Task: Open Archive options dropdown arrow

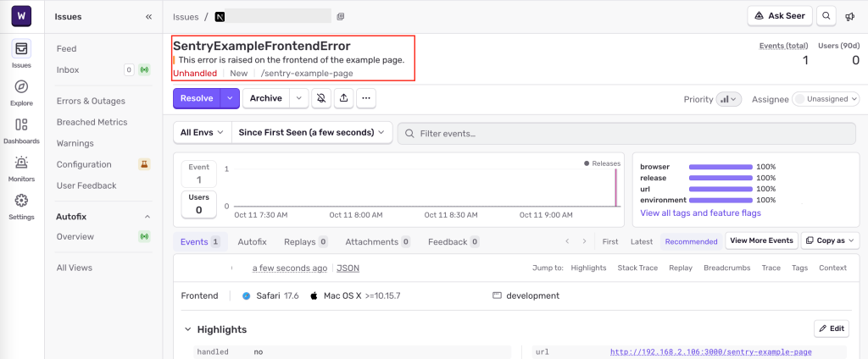Action: click(x=299, y=98)
